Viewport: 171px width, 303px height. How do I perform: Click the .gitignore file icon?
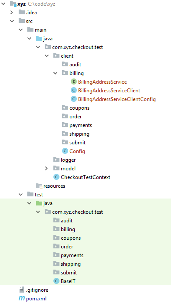22,290
